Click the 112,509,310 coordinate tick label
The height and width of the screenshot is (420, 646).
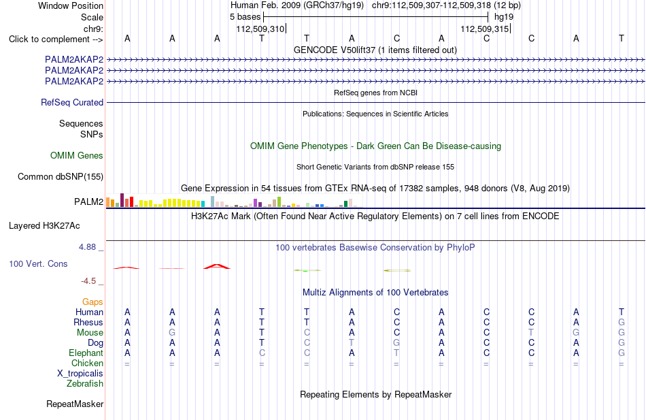tap(260, 29)
